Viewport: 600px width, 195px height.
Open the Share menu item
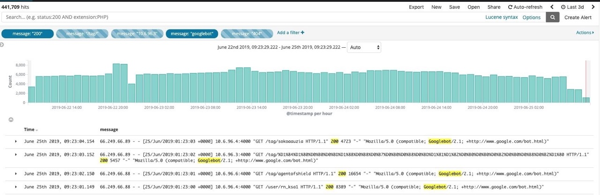pyautogui.click(x=494, y=7)
